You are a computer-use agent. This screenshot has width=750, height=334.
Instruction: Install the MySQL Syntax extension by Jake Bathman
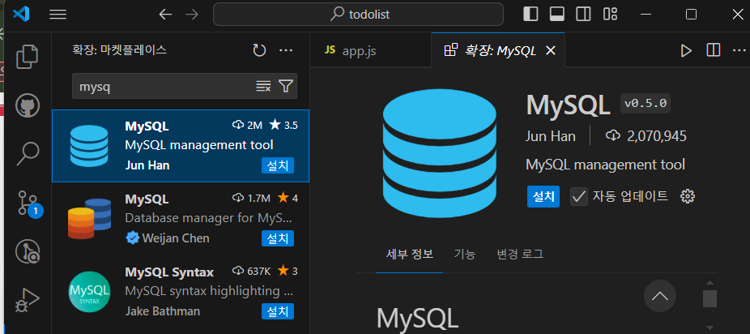click(x=278, y=311)
